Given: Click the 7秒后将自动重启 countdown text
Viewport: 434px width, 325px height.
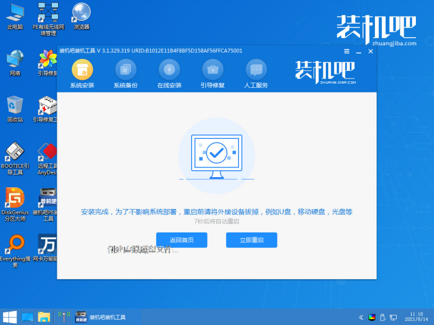Looking at the screenshot, I should pyautogui.click(x=217, y=221).
